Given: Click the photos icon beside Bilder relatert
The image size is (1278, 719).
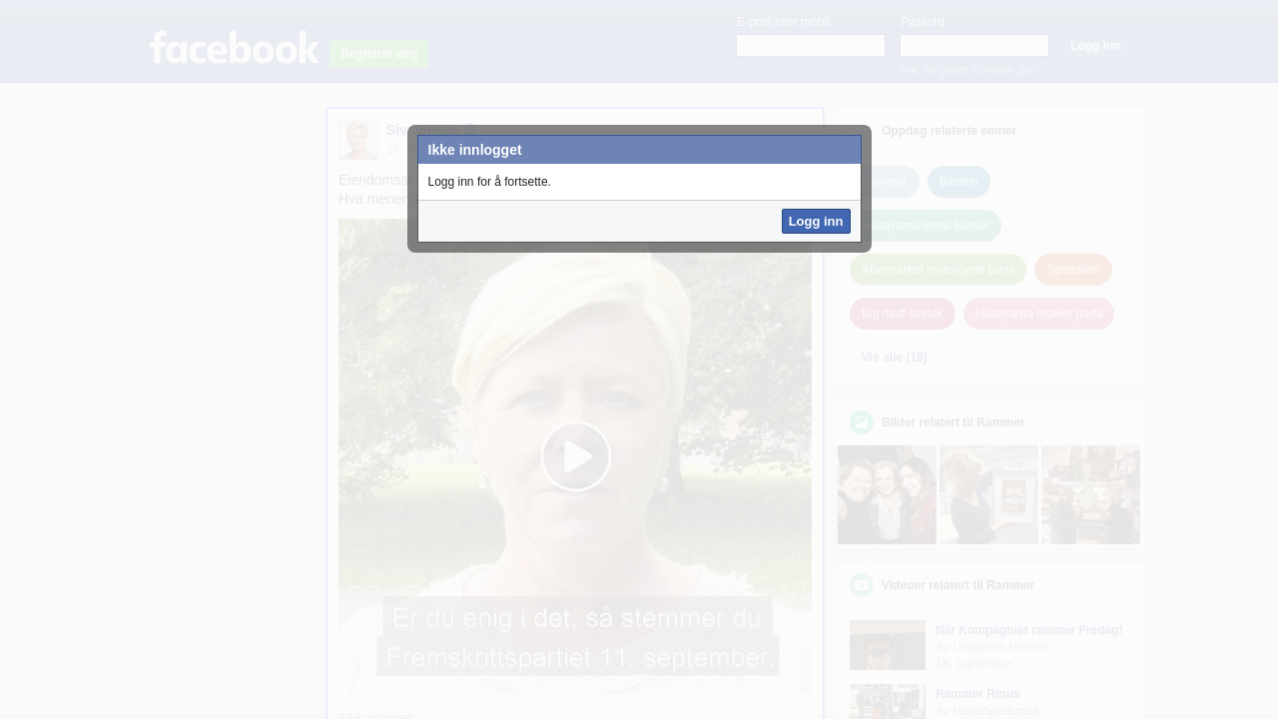Looking at the screenshot, I should click(x=861, y=422).
